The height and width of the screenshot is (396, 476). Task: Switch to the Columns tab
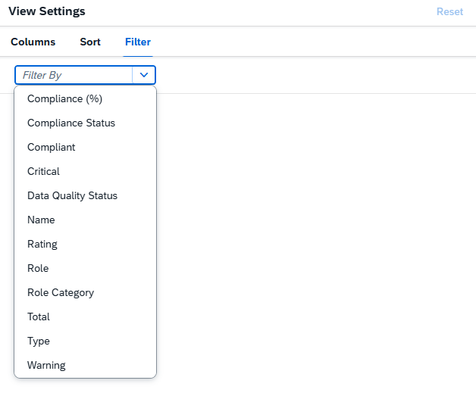pos(33,42)
